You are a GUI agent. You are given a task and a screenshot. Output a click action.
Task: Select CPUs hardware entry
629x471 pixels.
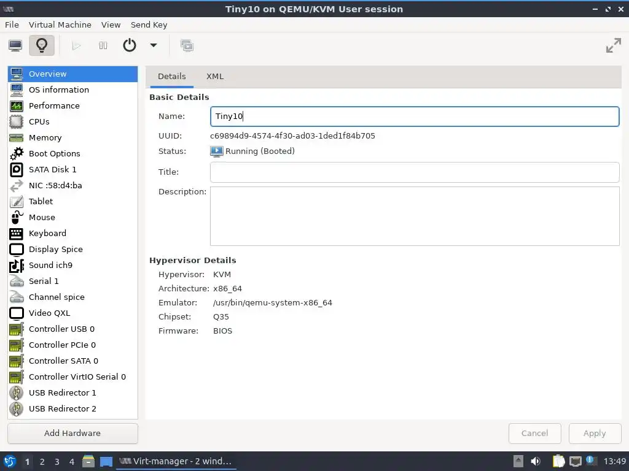pyautogui.click(x=72, y=122)
